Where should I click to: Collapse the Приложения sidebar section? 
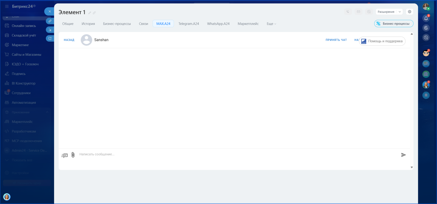47,112
